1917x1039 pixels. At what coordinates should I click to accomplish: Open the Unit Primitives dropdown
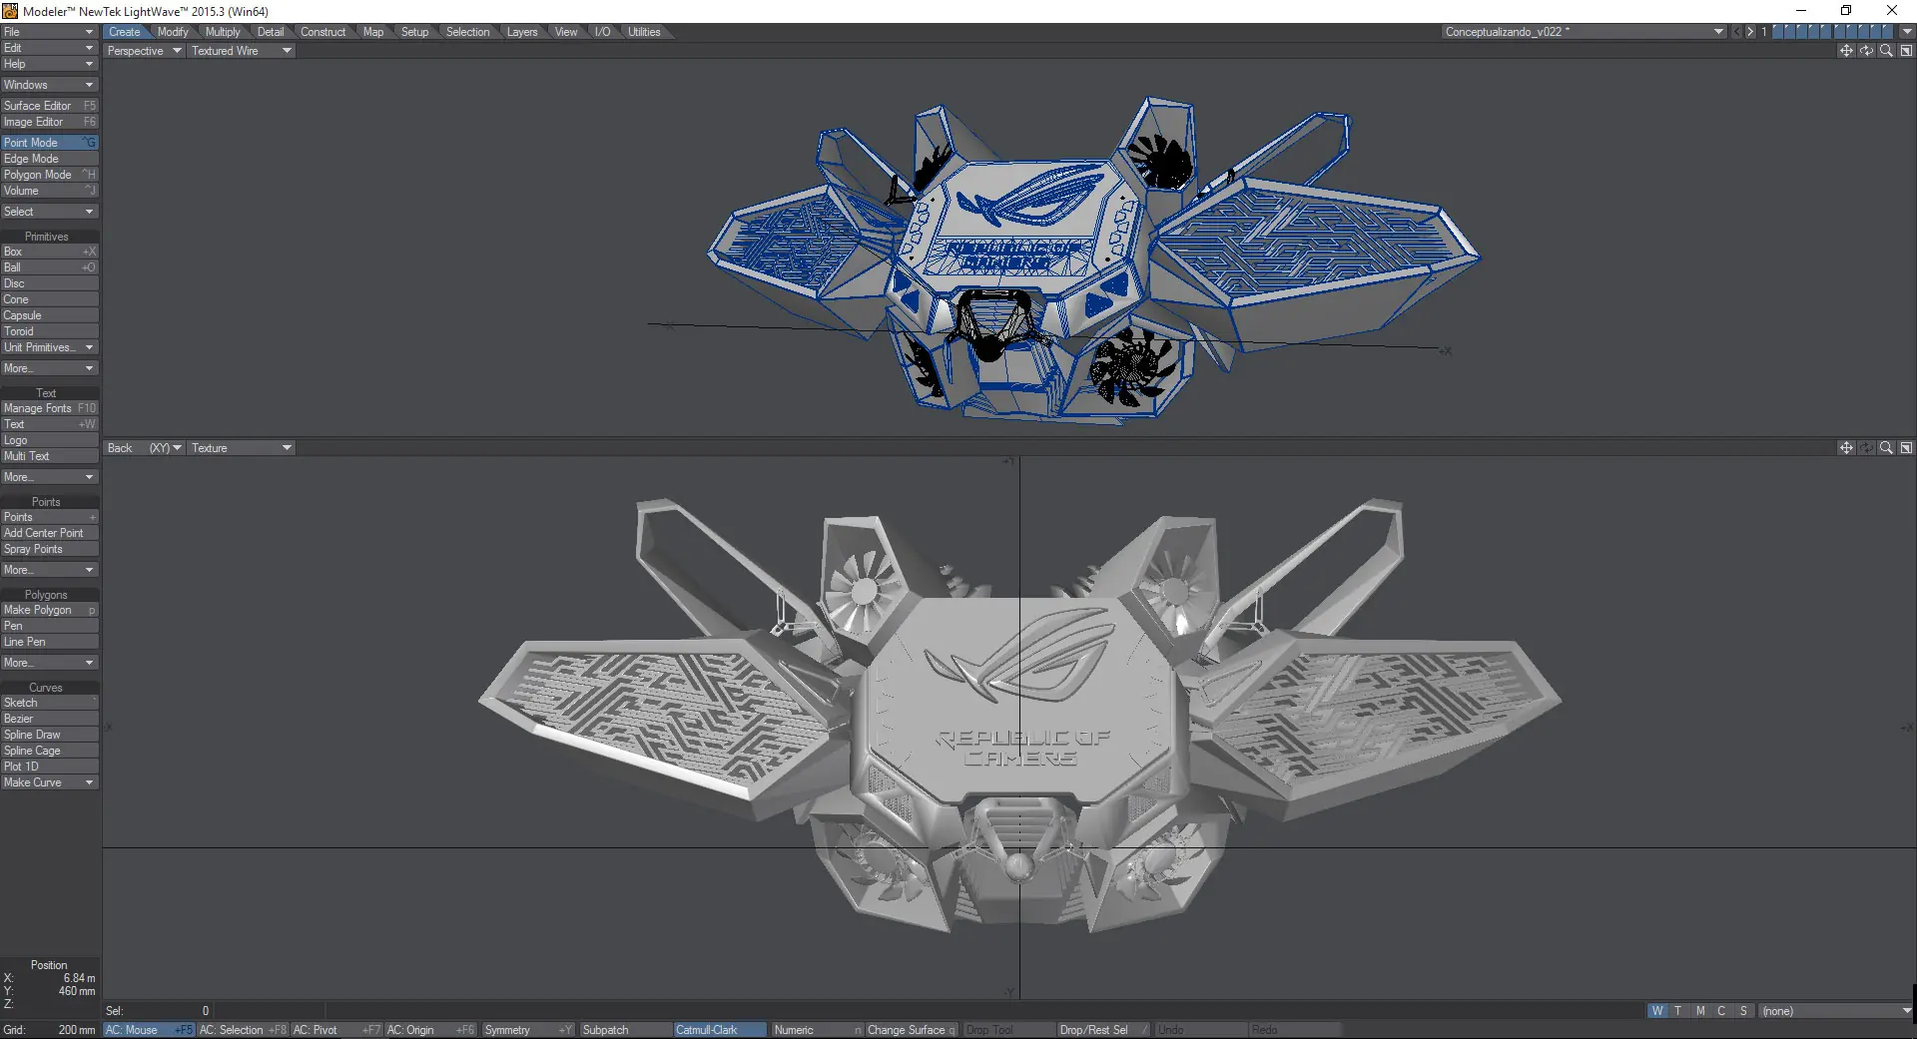point(49,347)
